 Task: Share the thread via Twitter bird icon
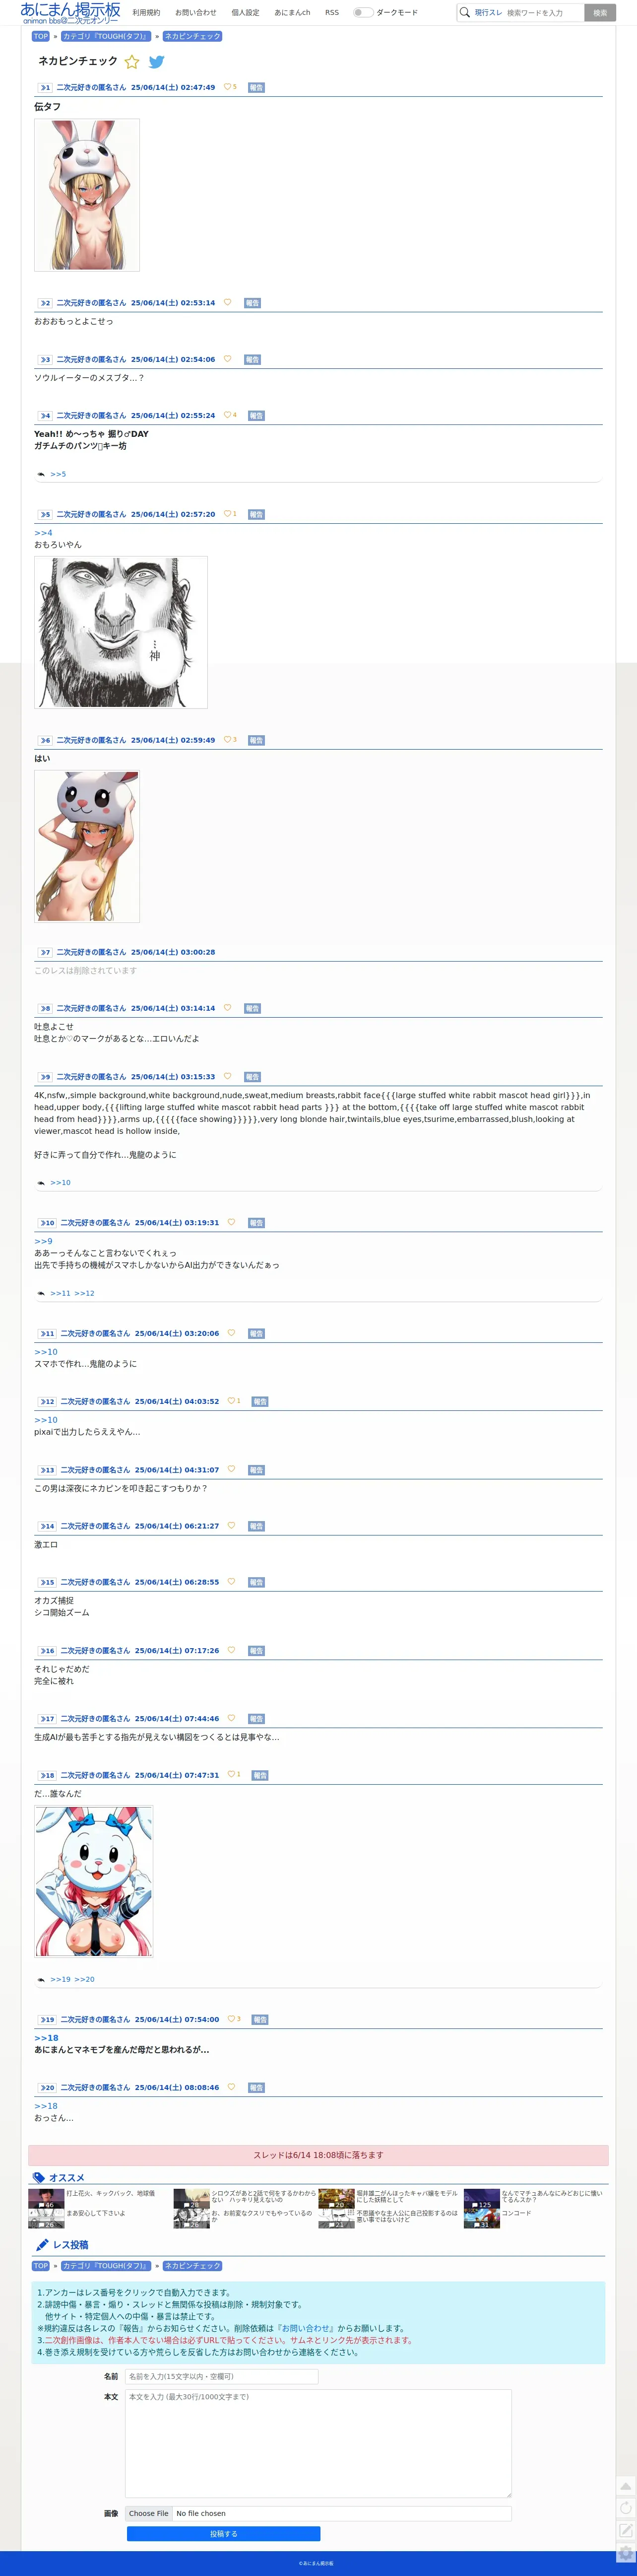[157, 62]
